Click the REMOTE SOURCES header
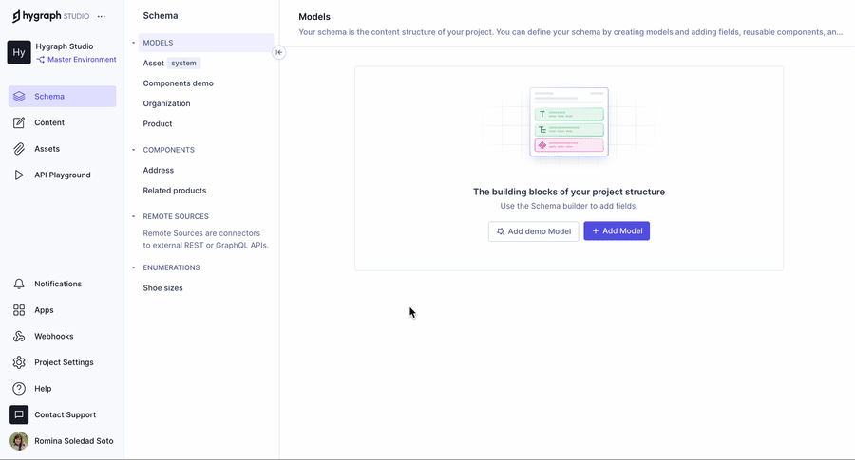855x460 pixels. coord(176,216)
